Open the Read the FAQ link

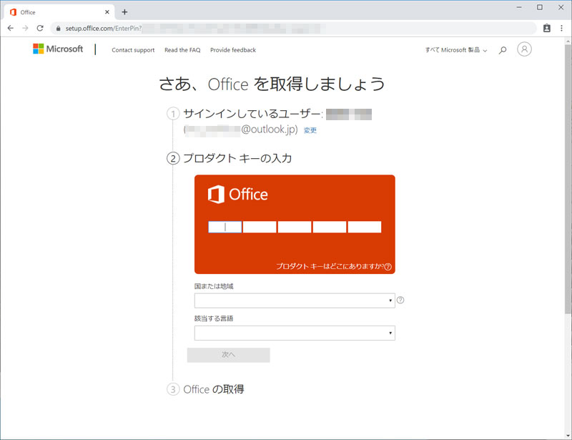click(182, 50)
